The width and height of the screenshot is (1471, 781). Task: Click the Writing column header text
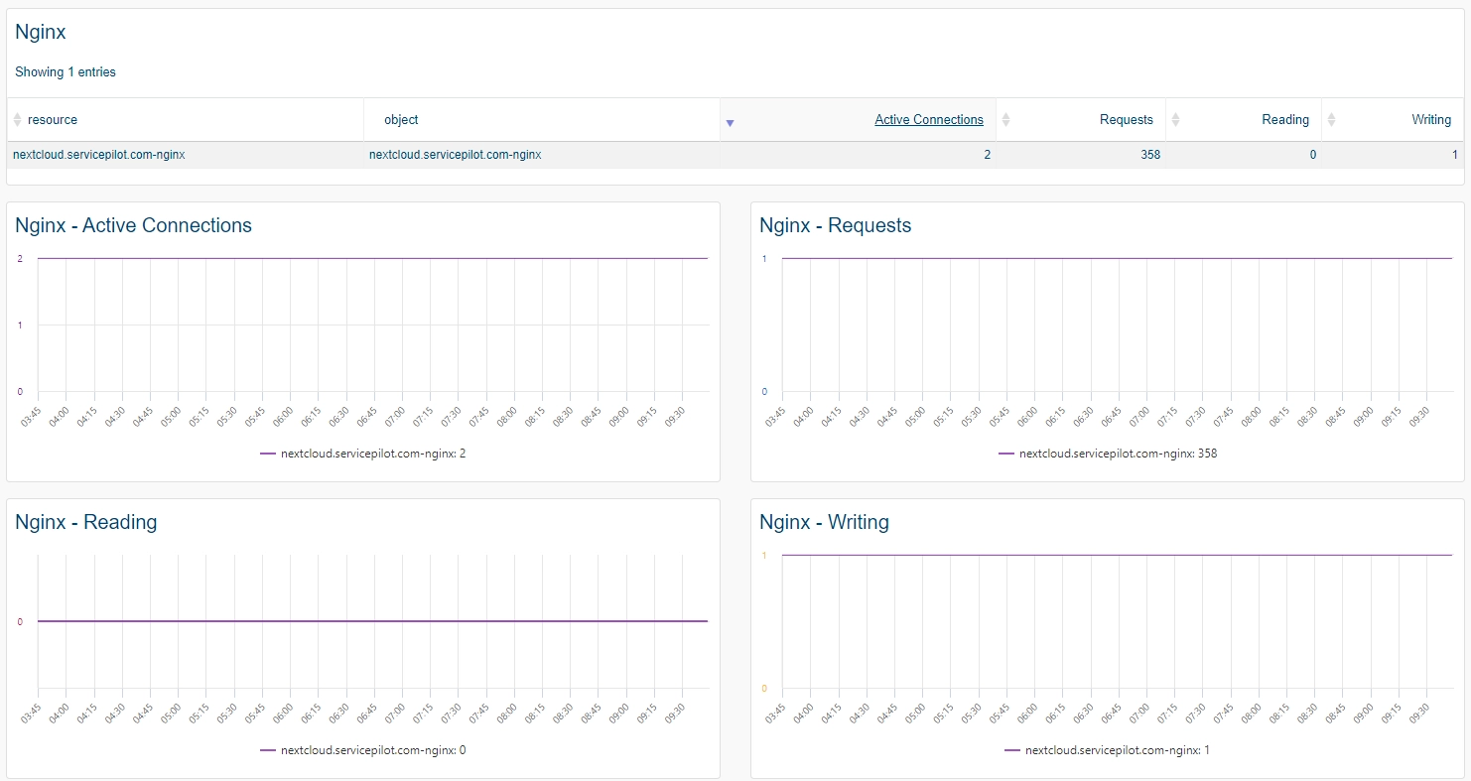(1431, 120)
